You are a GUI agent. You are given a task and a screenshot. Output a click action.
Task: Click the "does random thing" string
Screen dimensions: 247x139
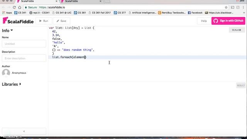click(77, 50)
